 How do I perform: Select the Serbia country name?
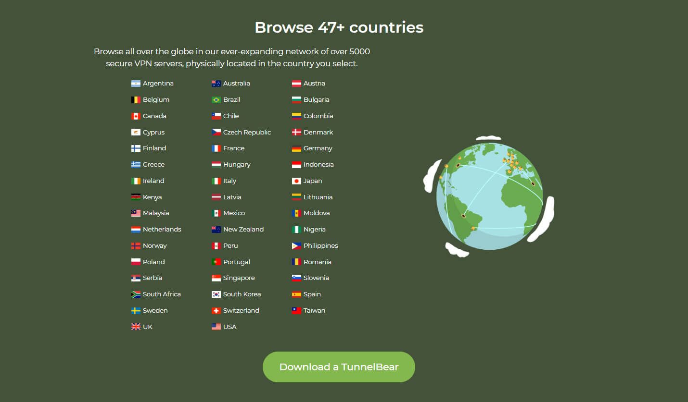point(153,278)
